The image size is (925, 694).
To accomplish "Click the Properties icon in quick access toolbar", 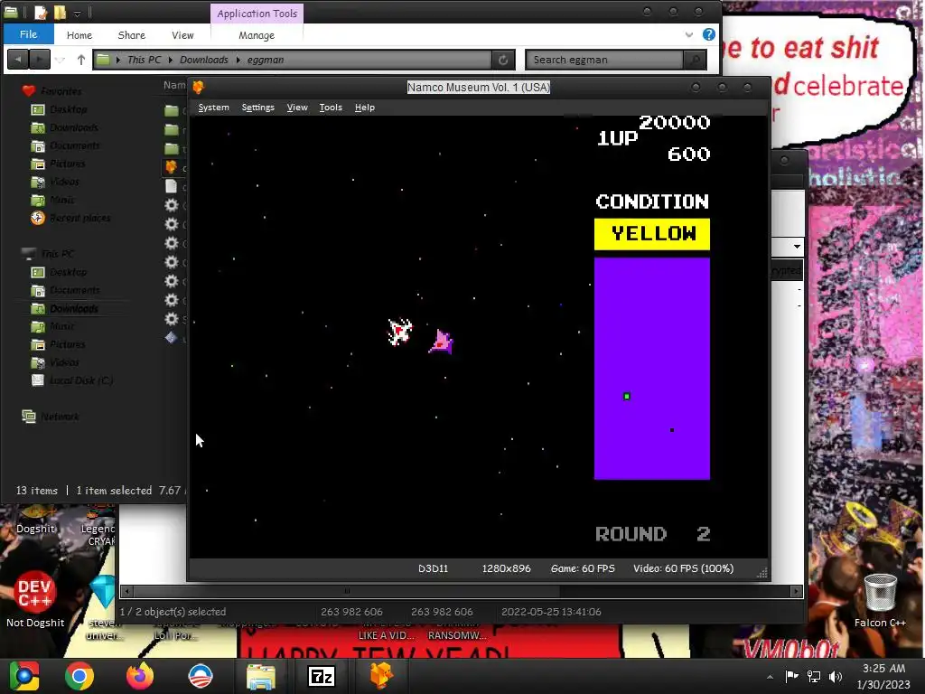I will tap(40, 13).
